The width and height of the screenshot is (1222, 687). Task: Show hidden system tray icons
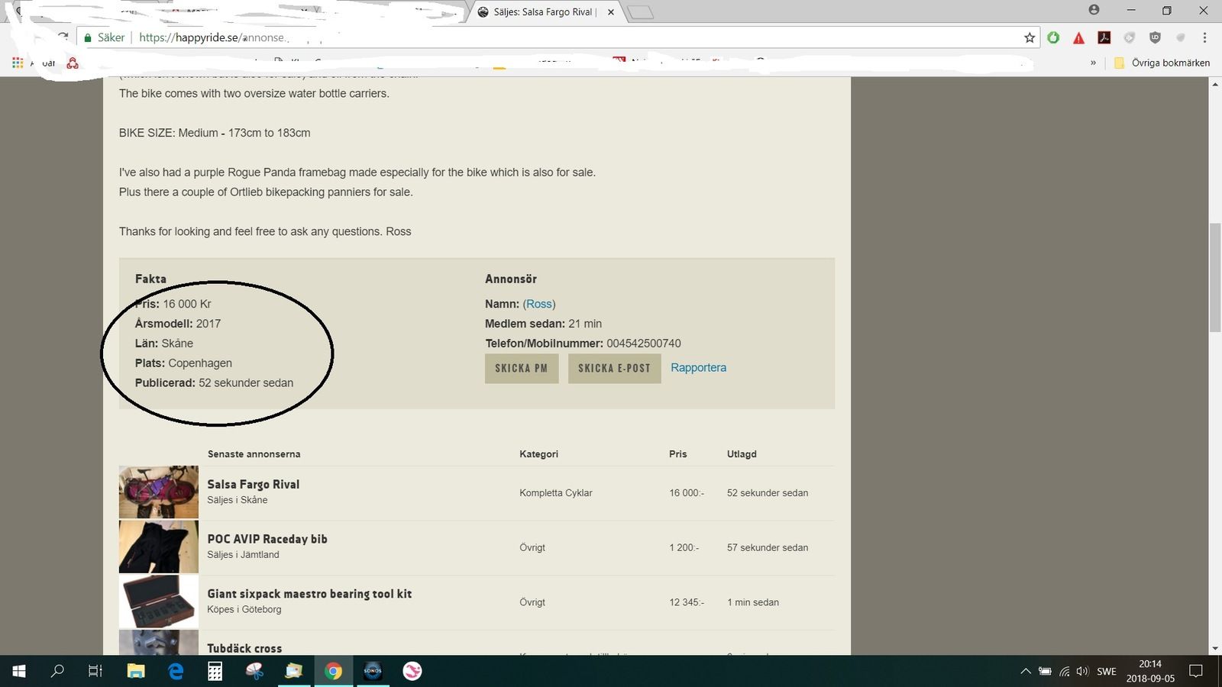pos(1025,671)
